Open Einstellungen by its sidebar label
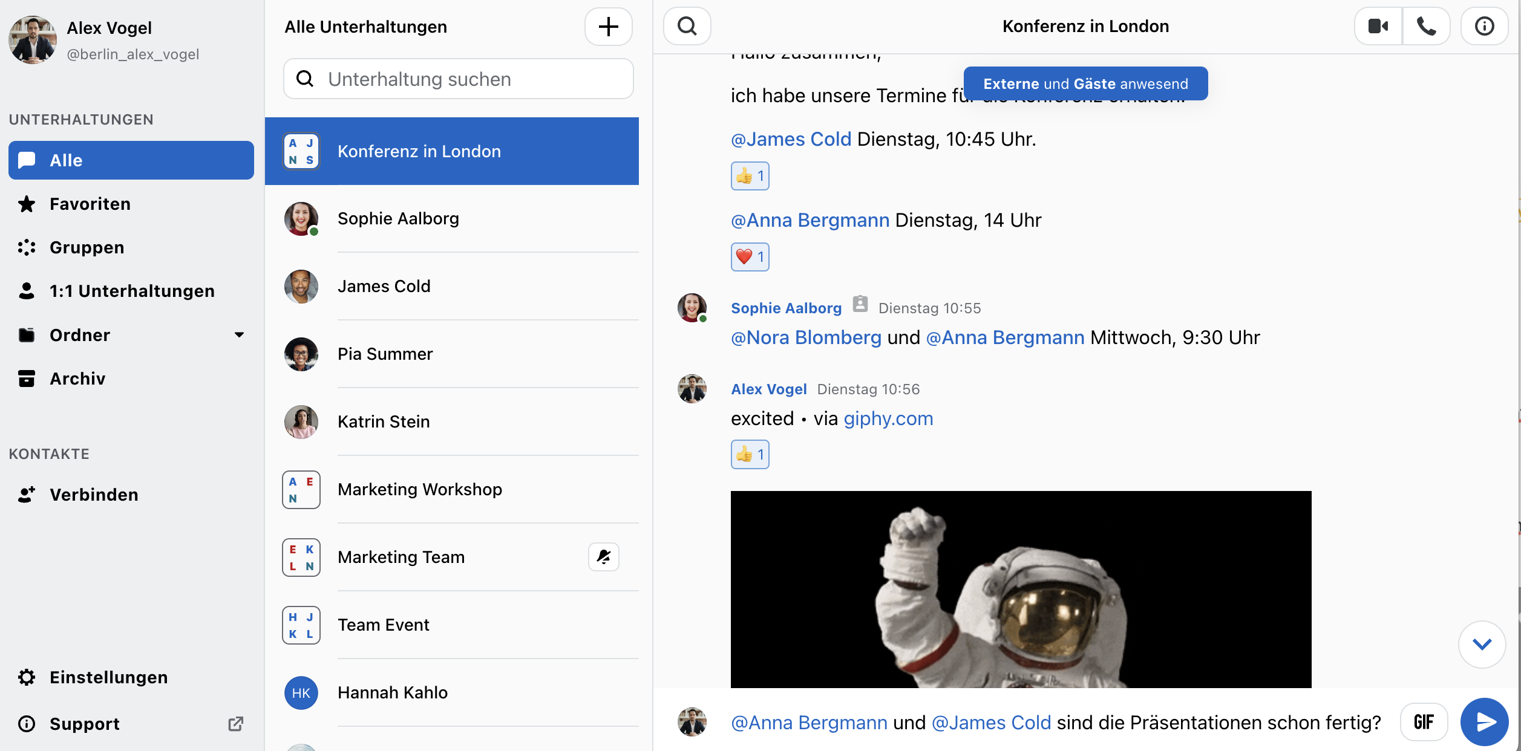This screenshot has width=1521, height=751. coord(109,677)
